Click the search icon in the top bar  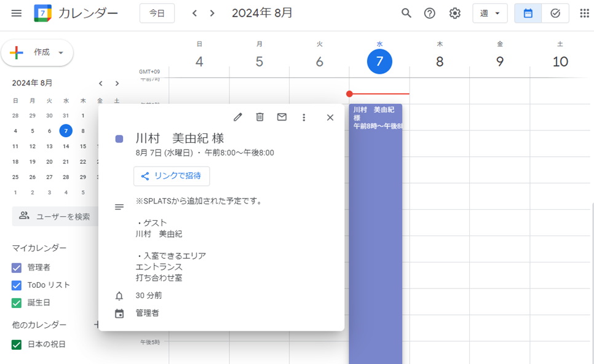click(x=406, y=12)
